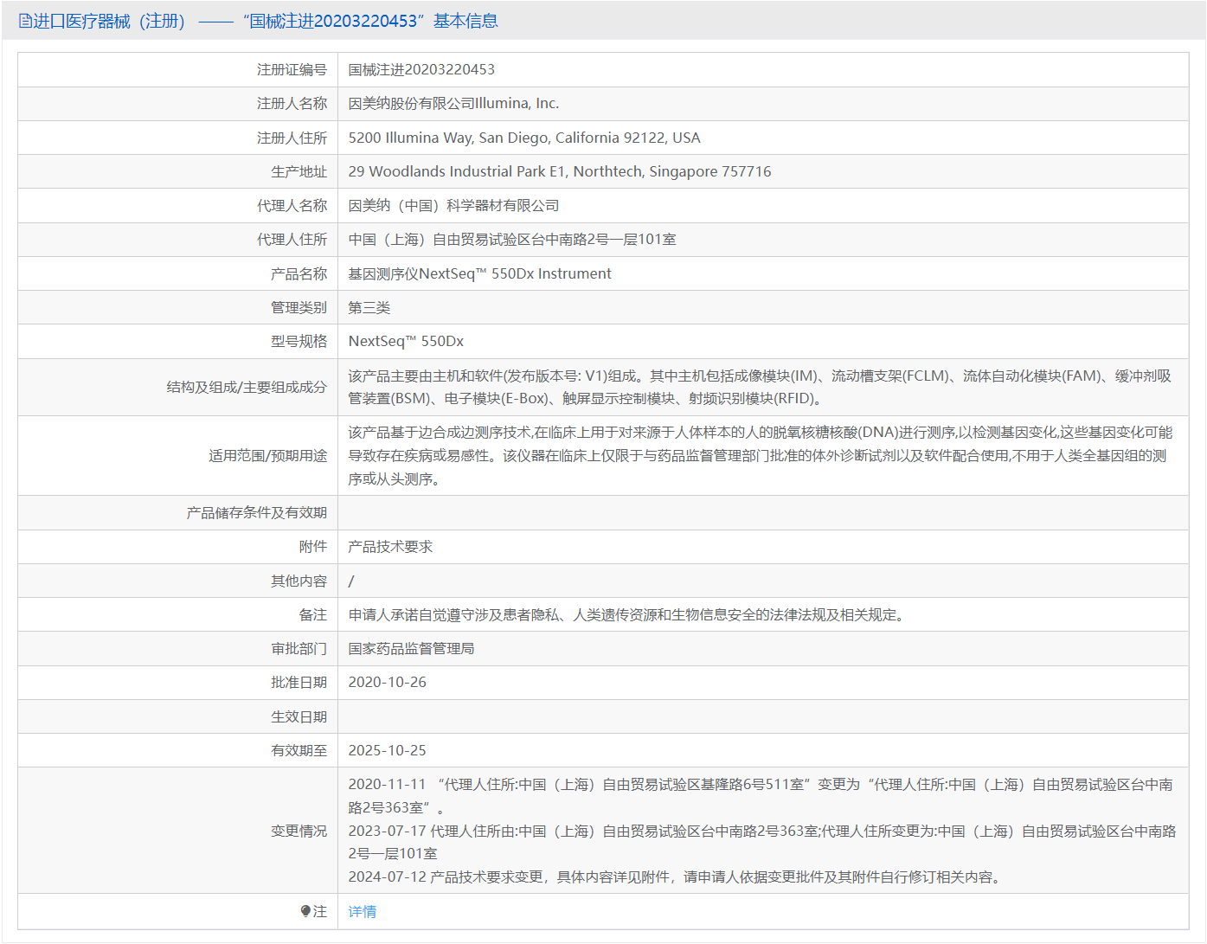The height and width of the screenshot is (944, 1207).
Task: Click approval department 国家药品监督管理局
Action: coord(412,648)
